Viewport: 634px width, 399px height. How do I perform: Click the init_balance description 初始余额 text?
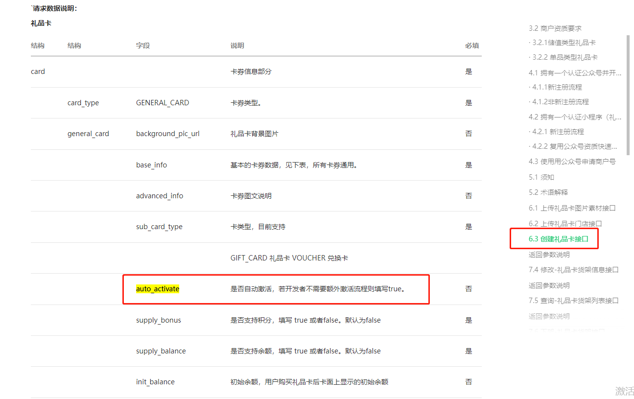coord(309,382)
